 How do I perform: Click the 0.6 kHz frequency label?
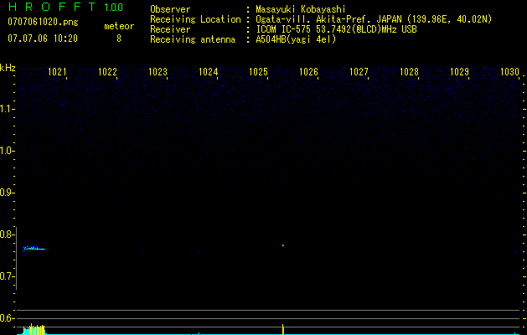click(7, 318)
